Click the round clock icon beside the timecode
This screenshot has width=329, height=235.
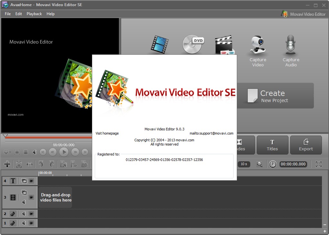[x=273, y=164]
